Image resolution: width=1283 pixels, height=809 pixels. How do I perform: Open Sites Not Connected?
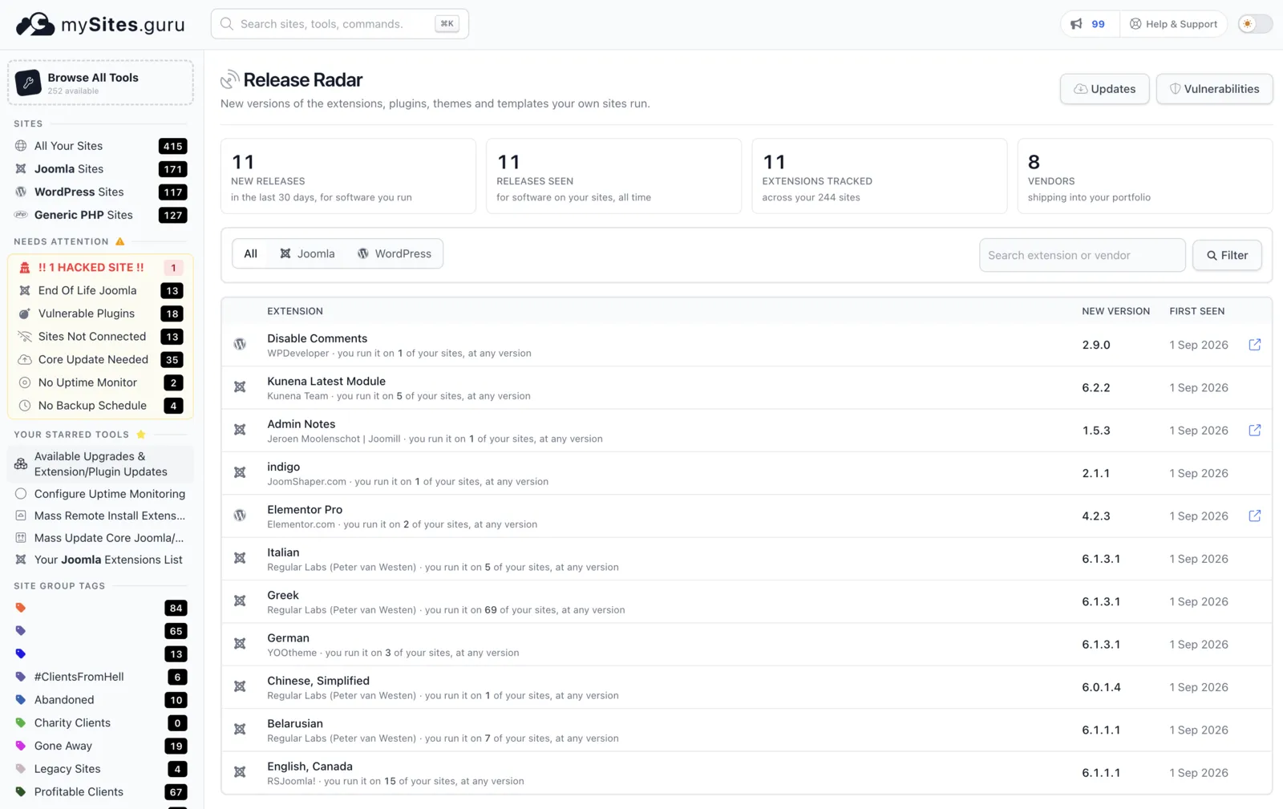tap(100, 337)
